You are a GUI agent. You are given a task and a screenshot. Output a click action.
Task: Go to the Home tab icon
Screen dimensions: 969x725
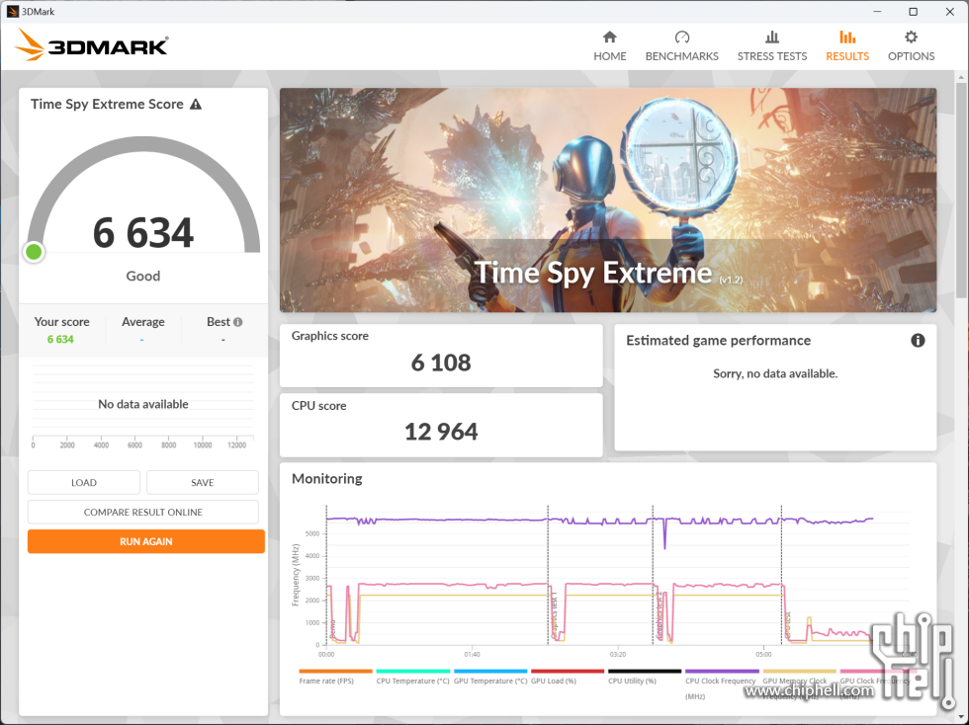pyautogui.click(x=609, y=38)
